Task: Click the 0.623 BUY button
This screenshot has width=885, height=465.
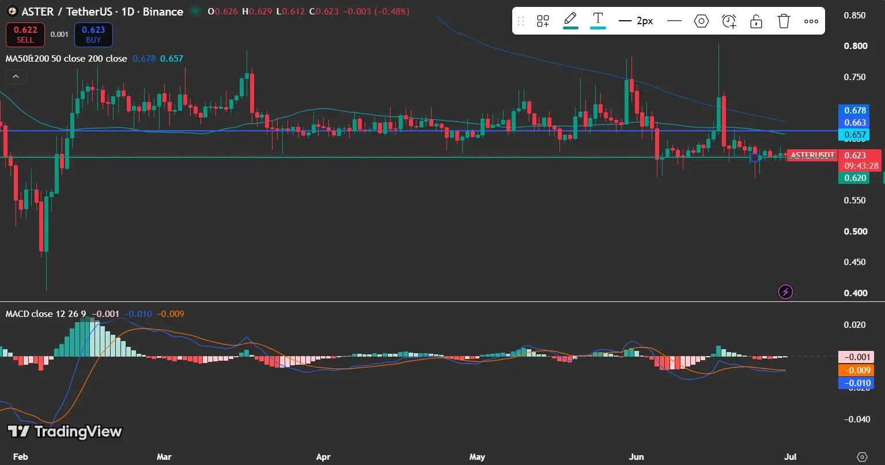Action: (93, 35)
